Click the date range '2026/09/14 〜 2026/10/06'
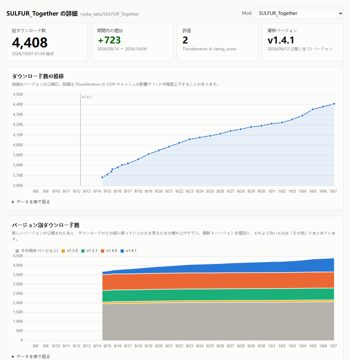350x360 pixels. click(x=122, y=49)
